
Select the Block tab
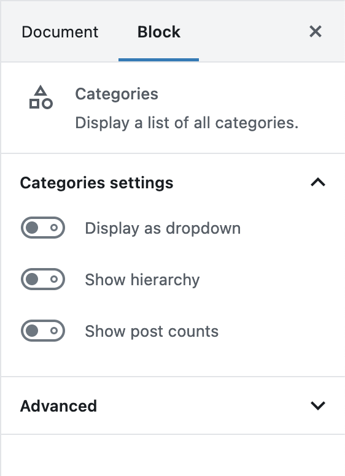pos(159,32)
